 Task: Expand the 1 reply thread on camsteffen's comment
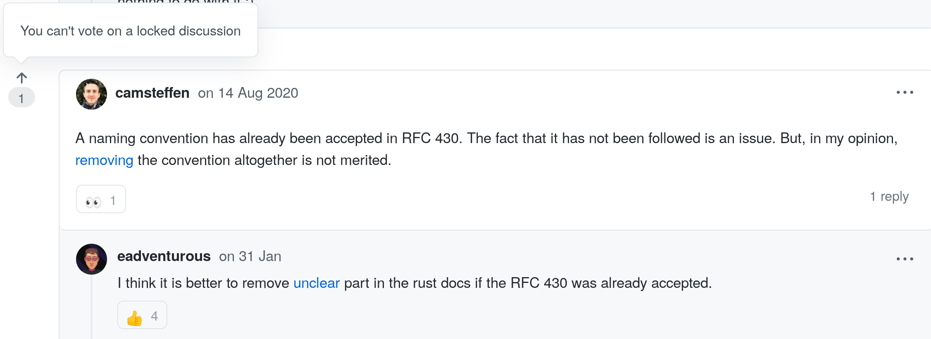pos(890,197)
